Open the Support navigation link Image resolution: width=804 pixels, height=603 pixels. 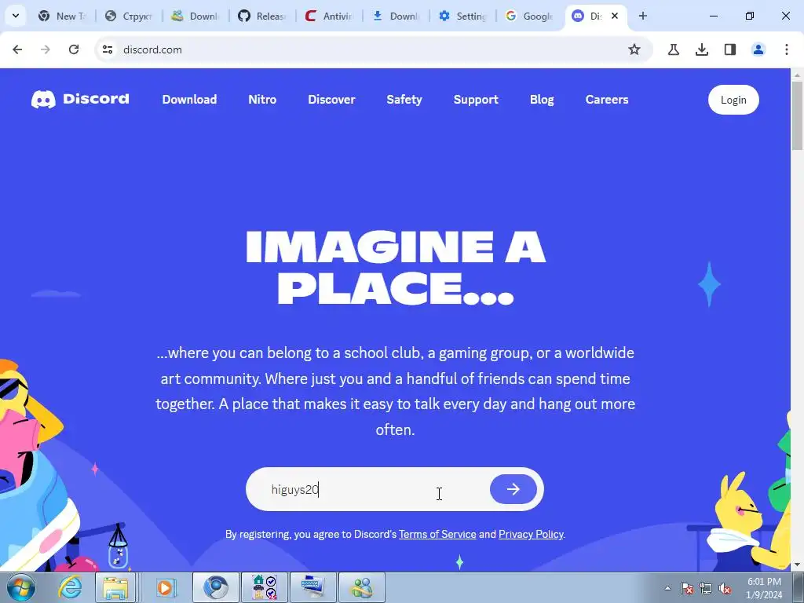coord(476,100)
